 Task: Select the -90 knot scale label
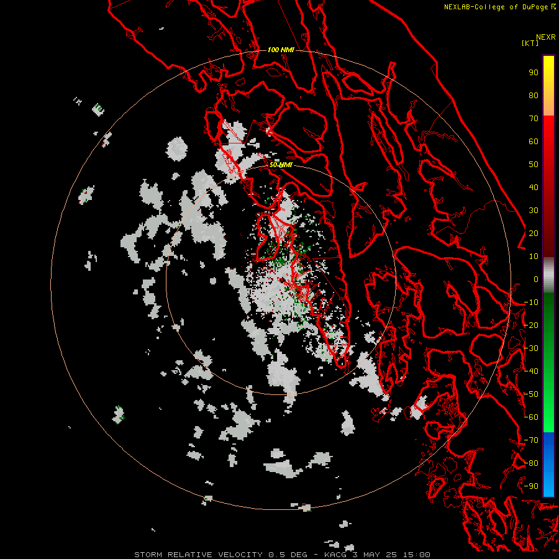coord(531,486)
